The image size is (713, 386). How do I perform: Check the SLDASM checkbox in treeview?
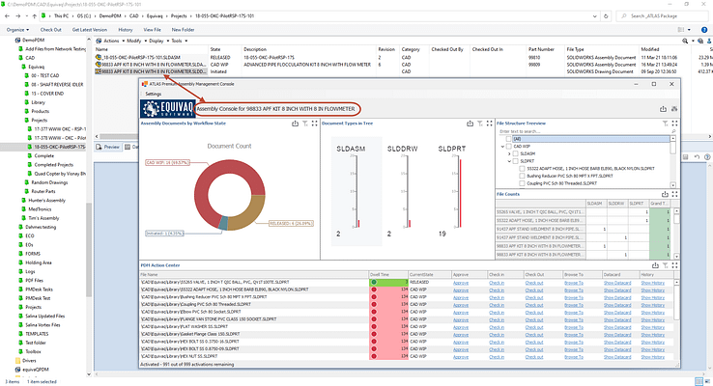(x=515, y=153)
